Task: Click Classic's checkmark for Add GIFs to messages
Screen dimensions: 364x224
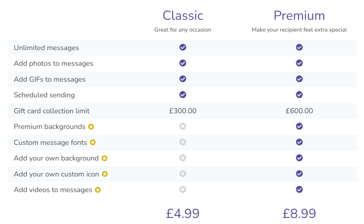Action: click(183, 79)
